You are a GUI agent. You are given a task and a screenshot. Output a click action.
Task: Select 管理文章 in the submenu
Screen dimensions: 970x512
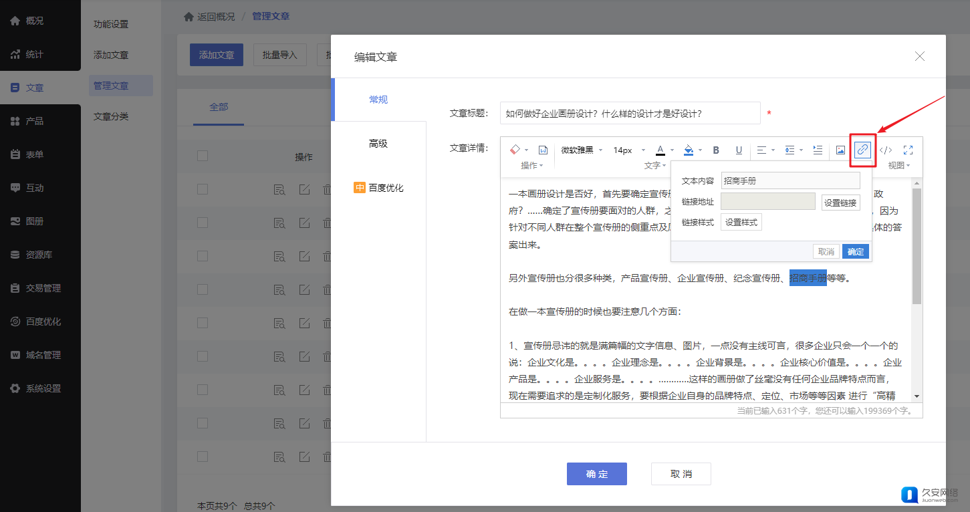(120, 86)
